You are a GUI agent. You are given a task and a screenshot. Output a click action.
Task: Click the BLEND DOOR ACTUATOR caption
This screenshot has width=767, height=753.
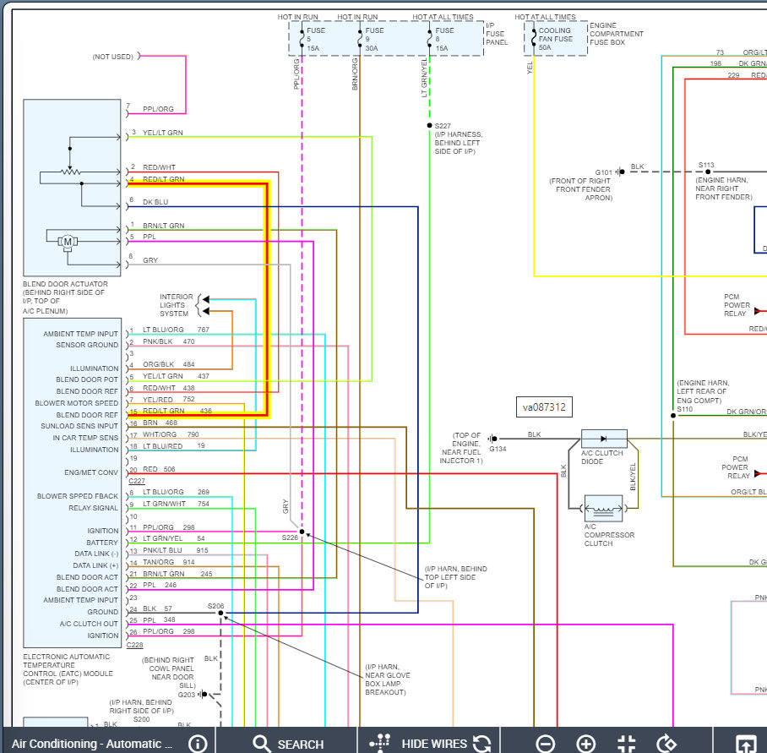click(65, 297)
